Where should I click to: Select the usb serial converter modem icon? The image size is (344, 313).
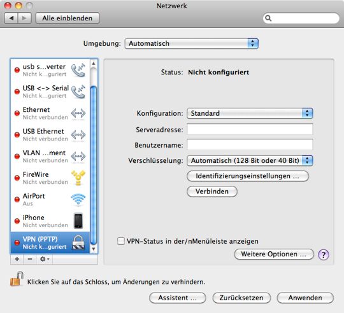tap(78, 70)
